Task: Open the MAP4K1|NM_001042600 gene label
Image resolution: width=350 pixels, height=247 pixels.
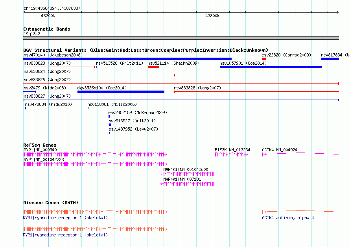Action: click(186, 169)
